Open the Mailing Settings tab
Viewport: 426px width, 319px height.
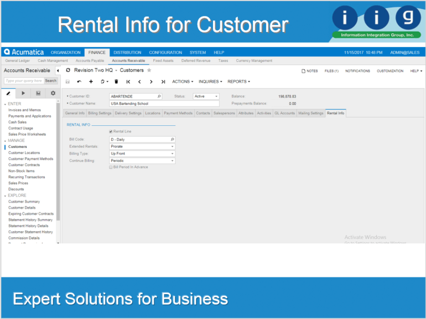(x=311, y=113)
